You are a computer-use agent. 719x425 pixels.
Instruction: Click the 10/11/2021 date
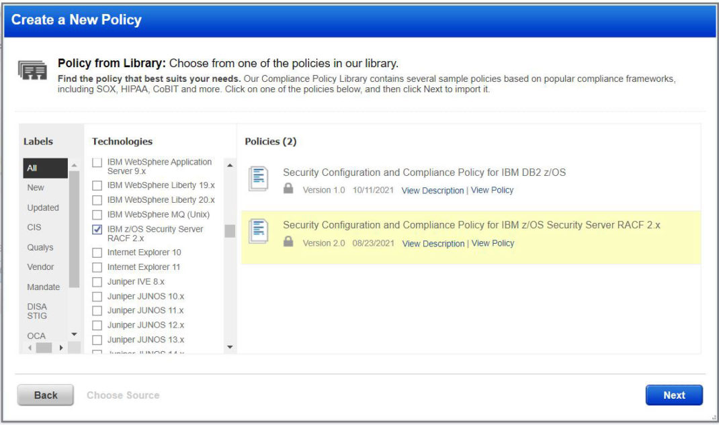click(x=373, y=190)
